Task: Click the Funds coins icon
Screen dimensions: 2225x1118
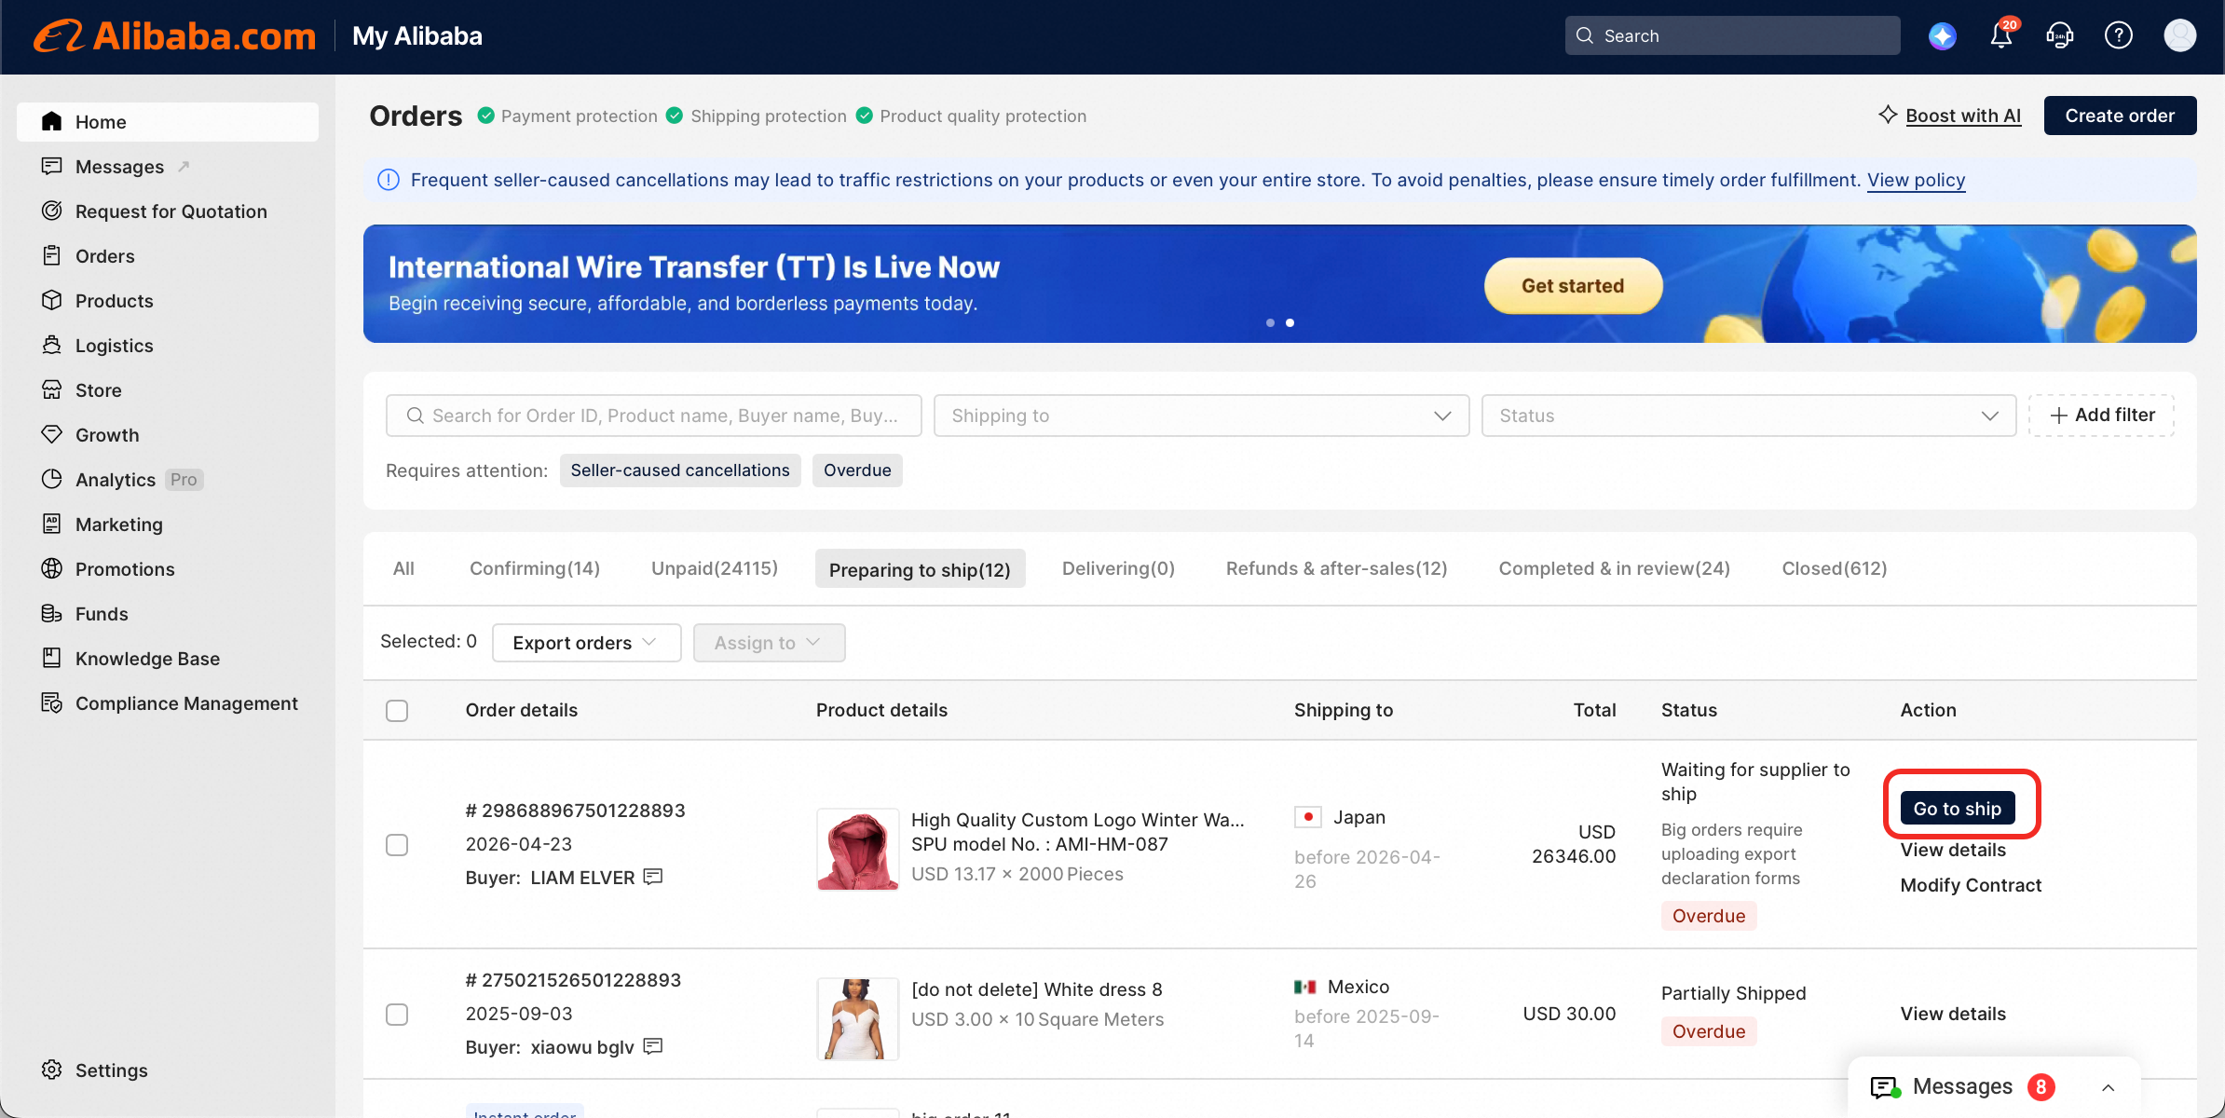Action: [x=52, y=614]
